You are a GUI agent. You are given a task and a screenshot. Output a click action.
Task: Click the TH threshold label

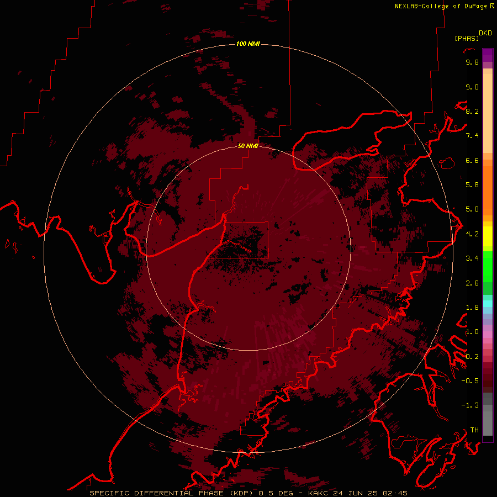click(x=474, y=430)
